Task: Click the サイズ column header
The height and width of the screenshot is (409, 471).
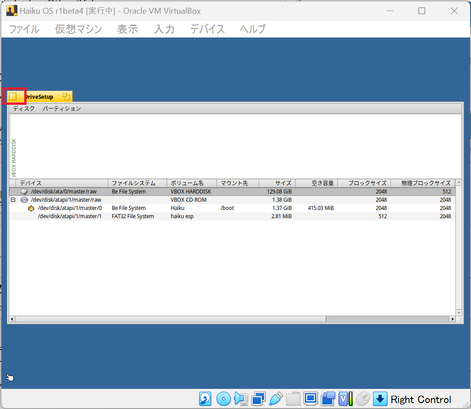Action: coord(277,183)
